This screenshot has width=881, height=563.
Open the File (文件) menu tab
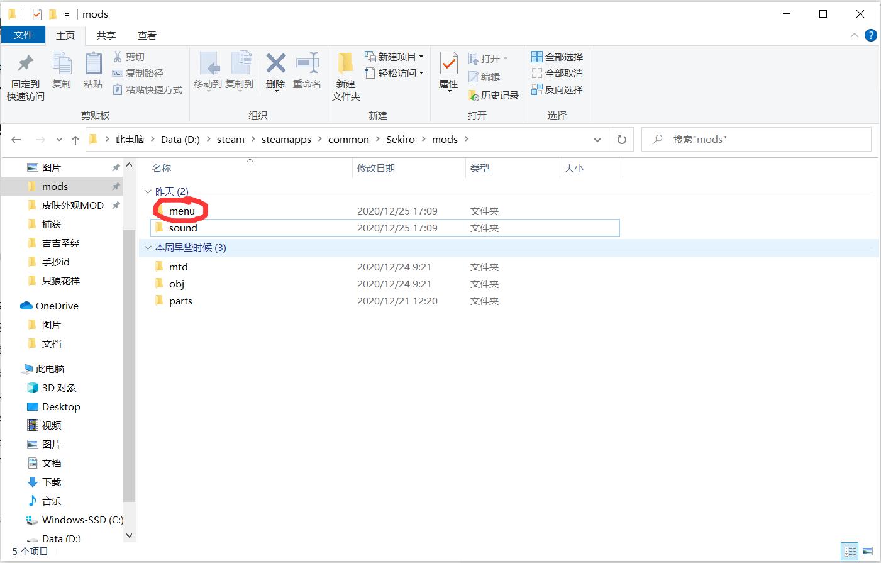(x=23, y=35)
